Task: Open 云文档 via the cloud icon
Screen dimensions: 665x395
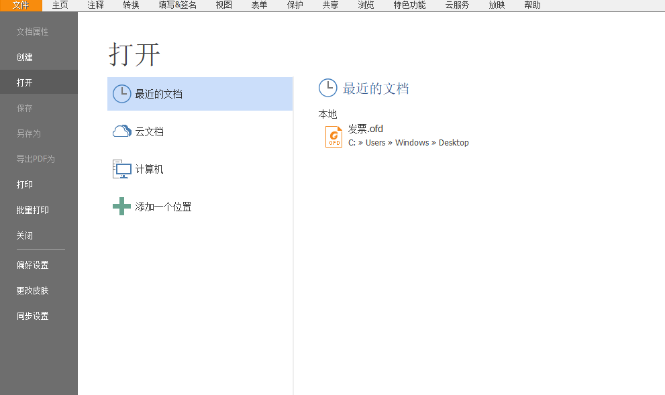Action: (121, 131)
